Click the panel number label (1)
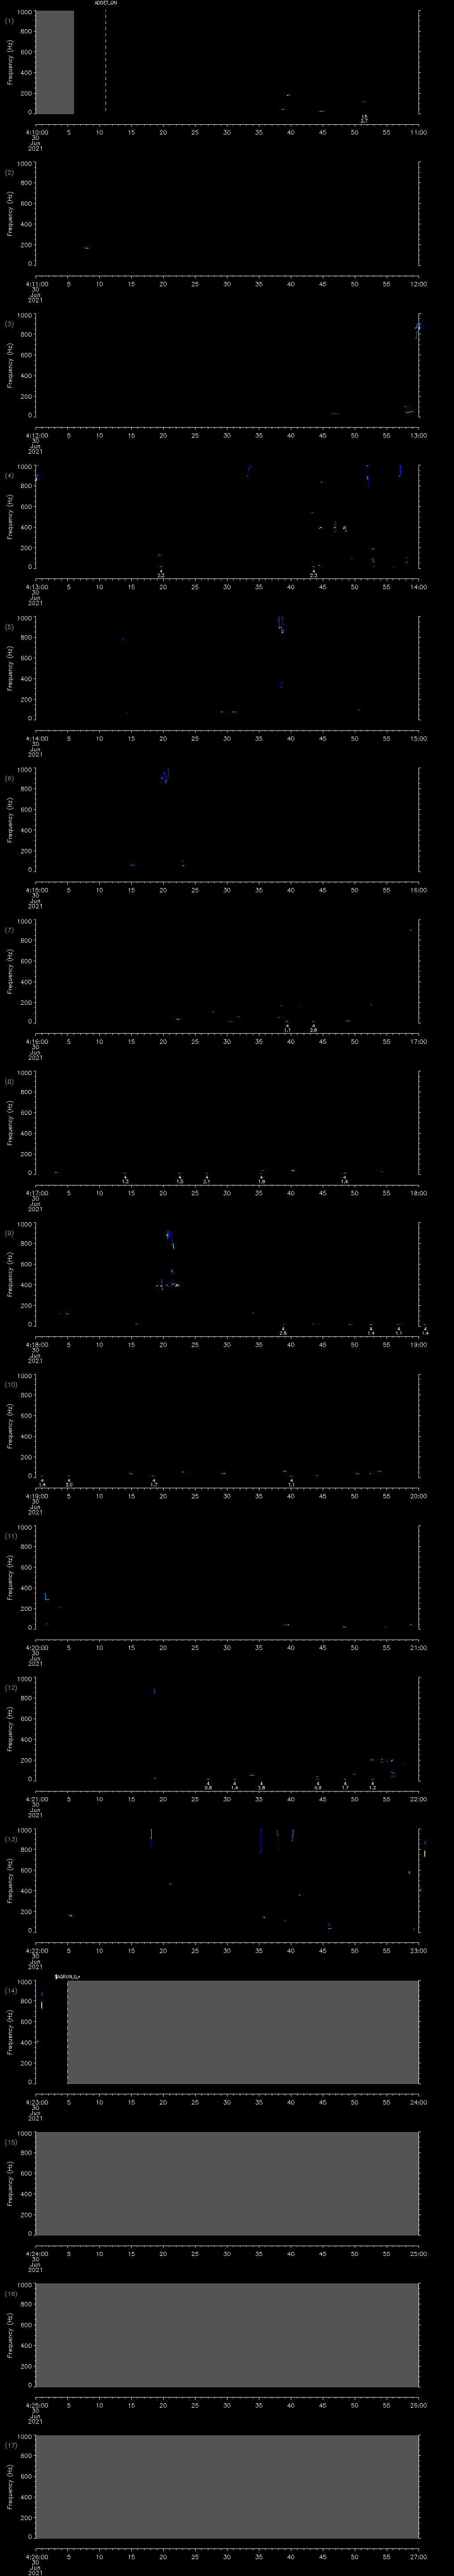Viewport: 454px width, 2576px height. pos(9,21)
